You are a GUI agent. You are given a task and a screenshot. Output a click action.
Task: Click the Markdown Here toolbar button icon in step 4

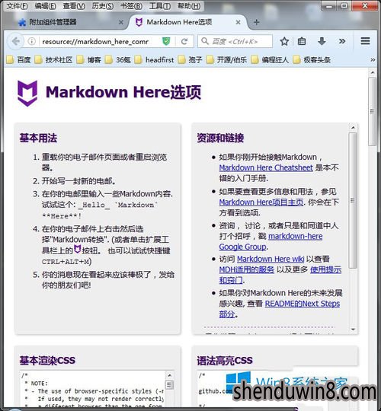[x=77, y=249]
